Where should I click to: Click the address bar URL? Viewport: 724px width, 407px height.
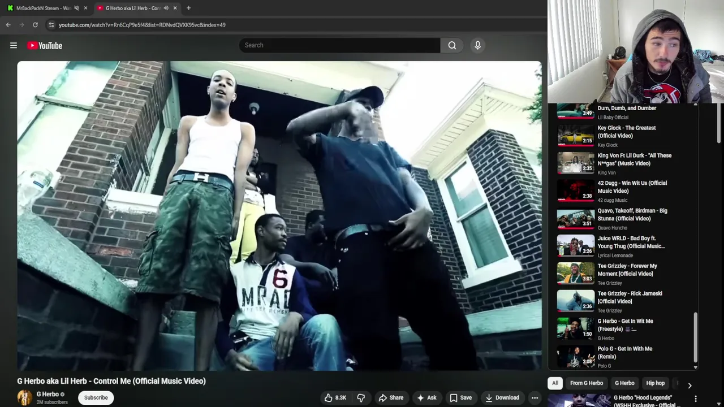[142, 25]
